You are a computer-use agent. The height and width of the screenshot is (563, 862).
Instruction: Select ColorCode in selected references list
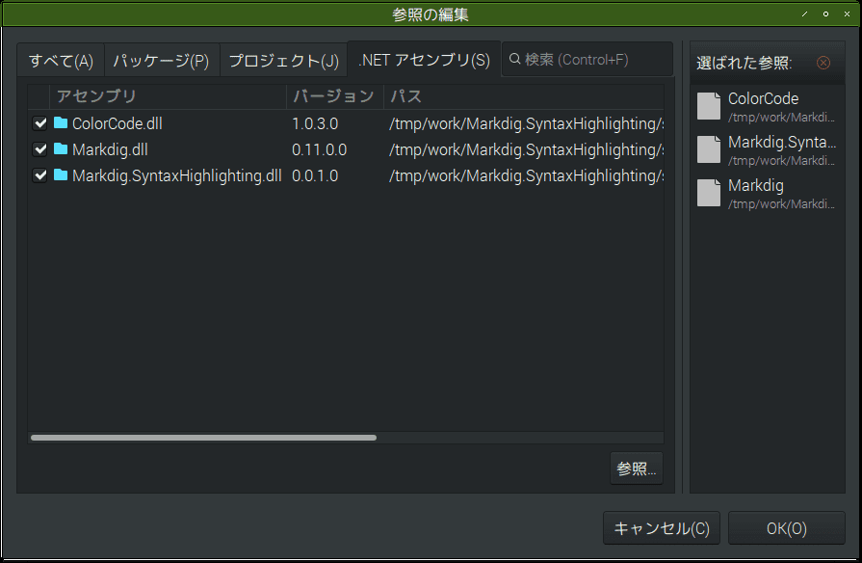[768, 107]
